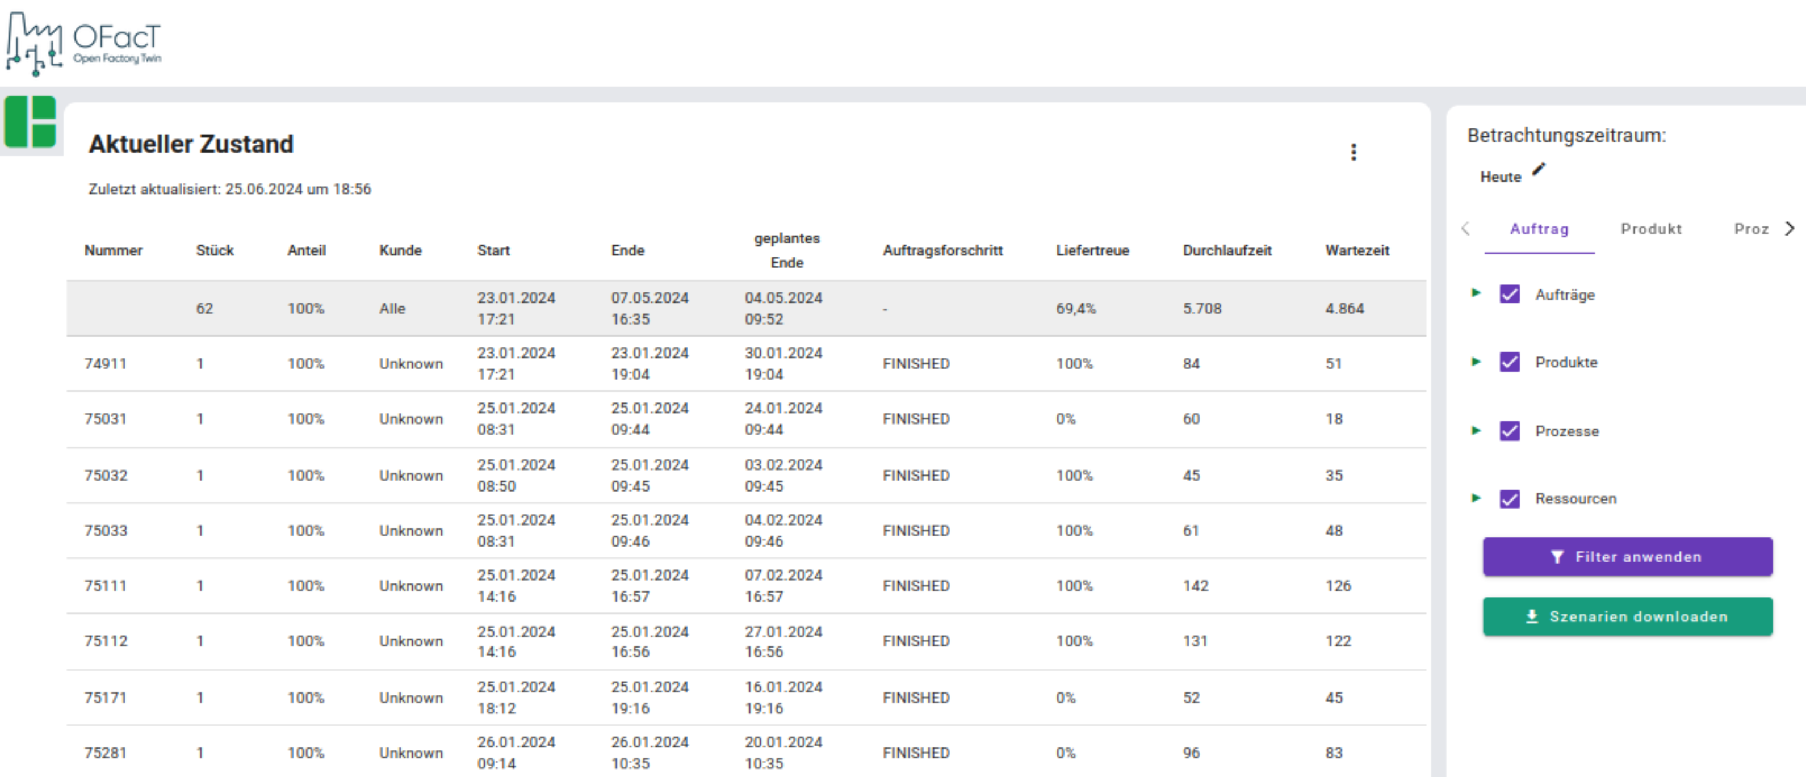Viewport: 1806px width, 777px height.
Task: Toggle the Produkte checkbox
Action: click(1510, 362)
